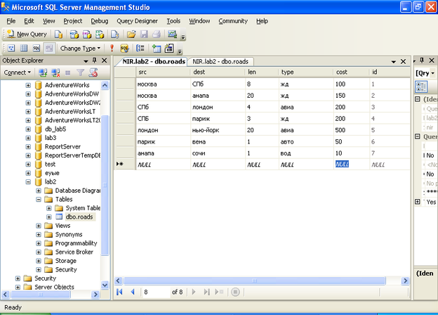This screenshot has width=438, height=315.
Task: Expand the AdventureWorks database node
Action: [28, 85]
